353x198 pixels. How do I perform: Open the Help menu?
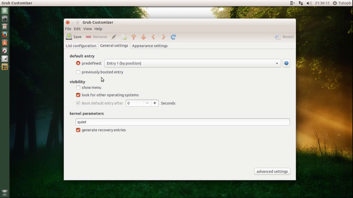98,29
